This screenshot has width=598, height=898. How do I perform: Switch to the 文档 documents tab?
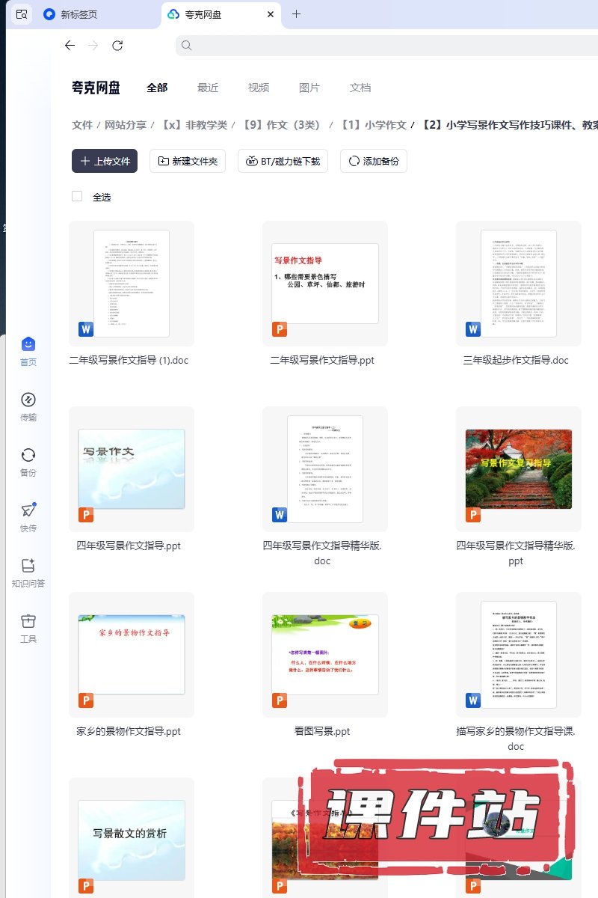tap(360, 88)
